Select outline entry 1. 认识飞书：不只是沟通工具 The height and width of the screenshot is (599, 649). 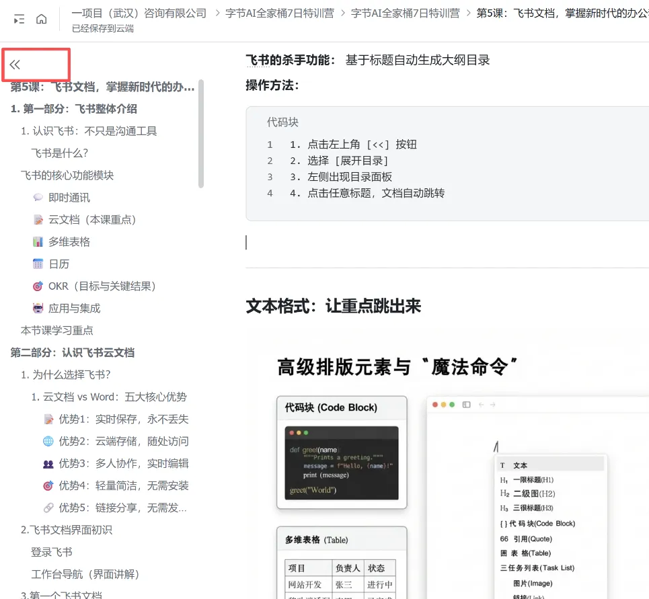(89, 131)
